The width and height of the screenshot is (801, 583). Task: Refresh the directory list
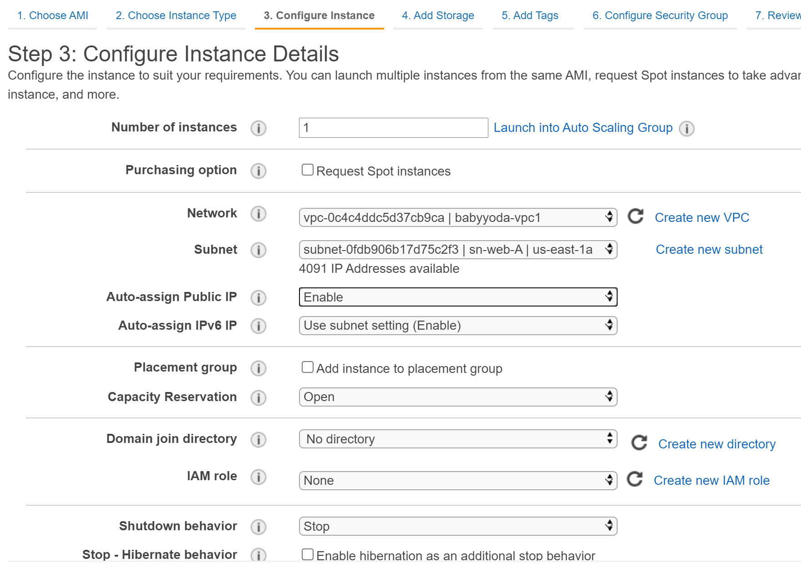point(639,442)
